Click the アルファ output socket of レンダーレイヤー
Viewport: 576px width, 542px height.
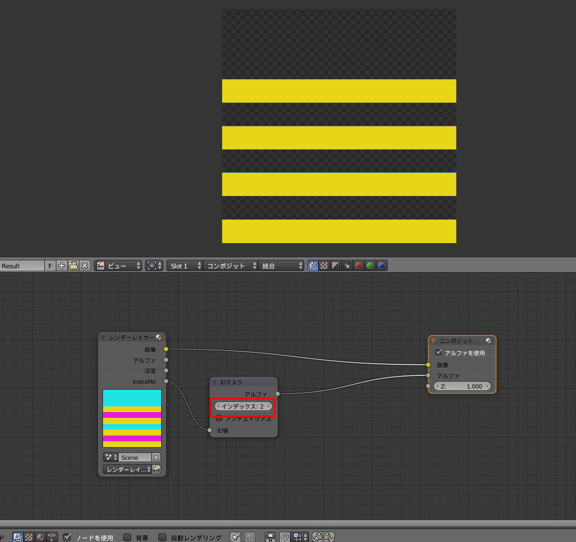click(x=166, y=360)
